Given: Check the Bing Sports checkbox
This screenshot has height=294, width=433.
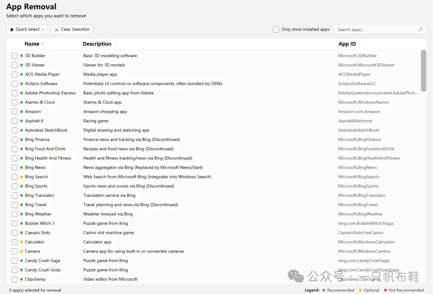Looking at the screenshot, I should [15, 186].
